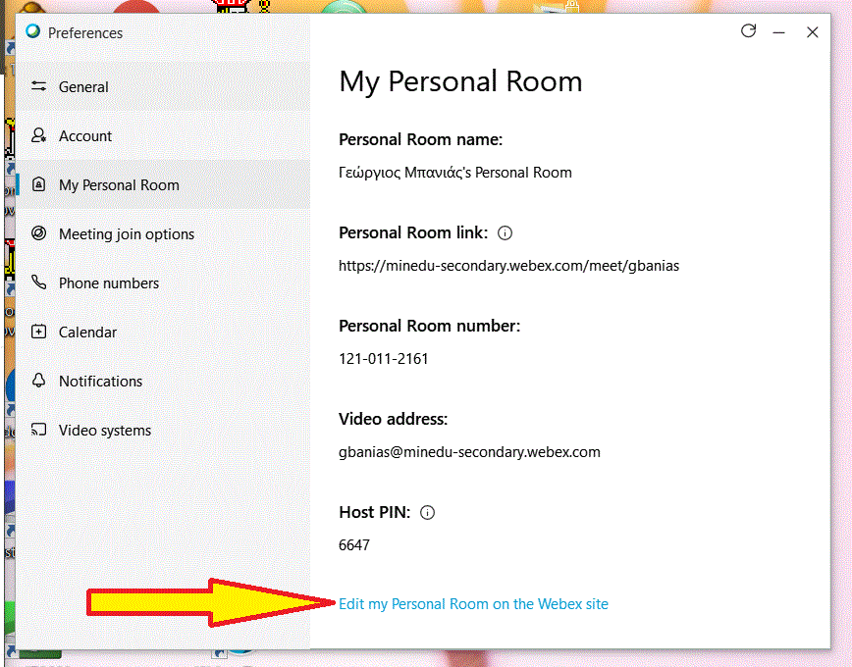Viewport: 852px width, 667px height.
Task: Click the video address gbanias@minedu-secondary.webex.com
Action: (x=469, y=452)
